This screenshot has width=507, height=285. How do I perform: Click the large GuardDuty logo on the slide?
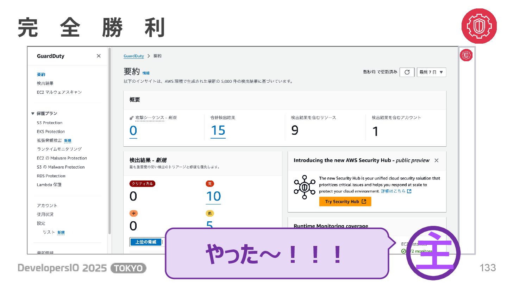479,26
